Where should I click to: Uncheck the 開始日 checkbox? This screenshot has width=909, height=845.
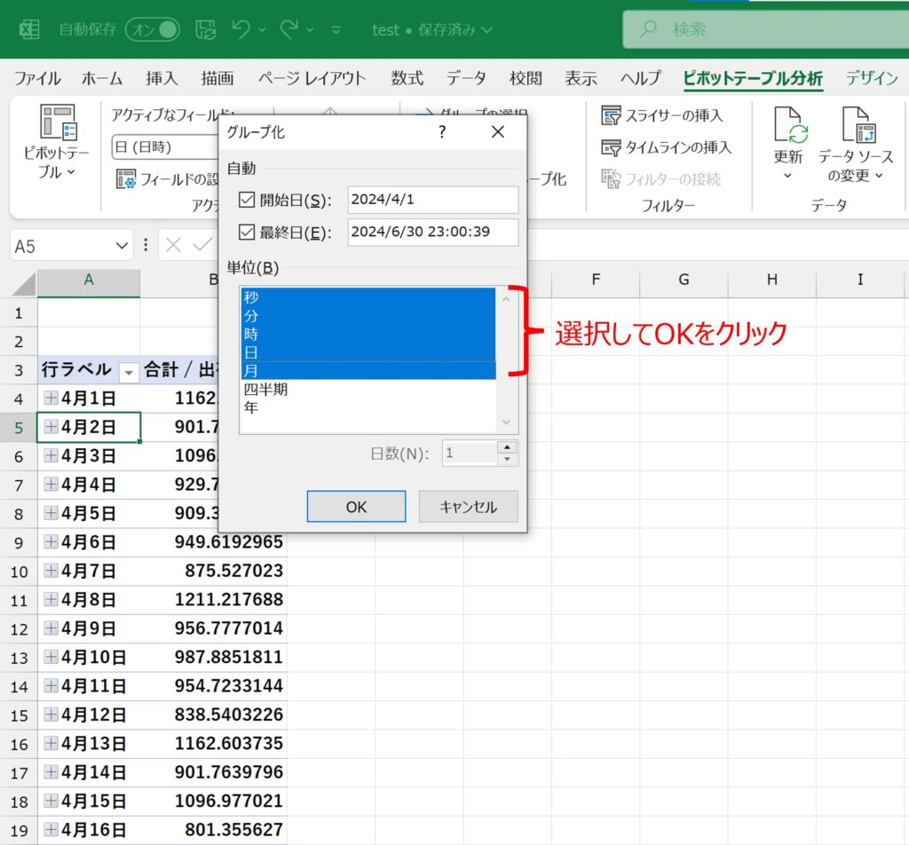click(247, 200)
